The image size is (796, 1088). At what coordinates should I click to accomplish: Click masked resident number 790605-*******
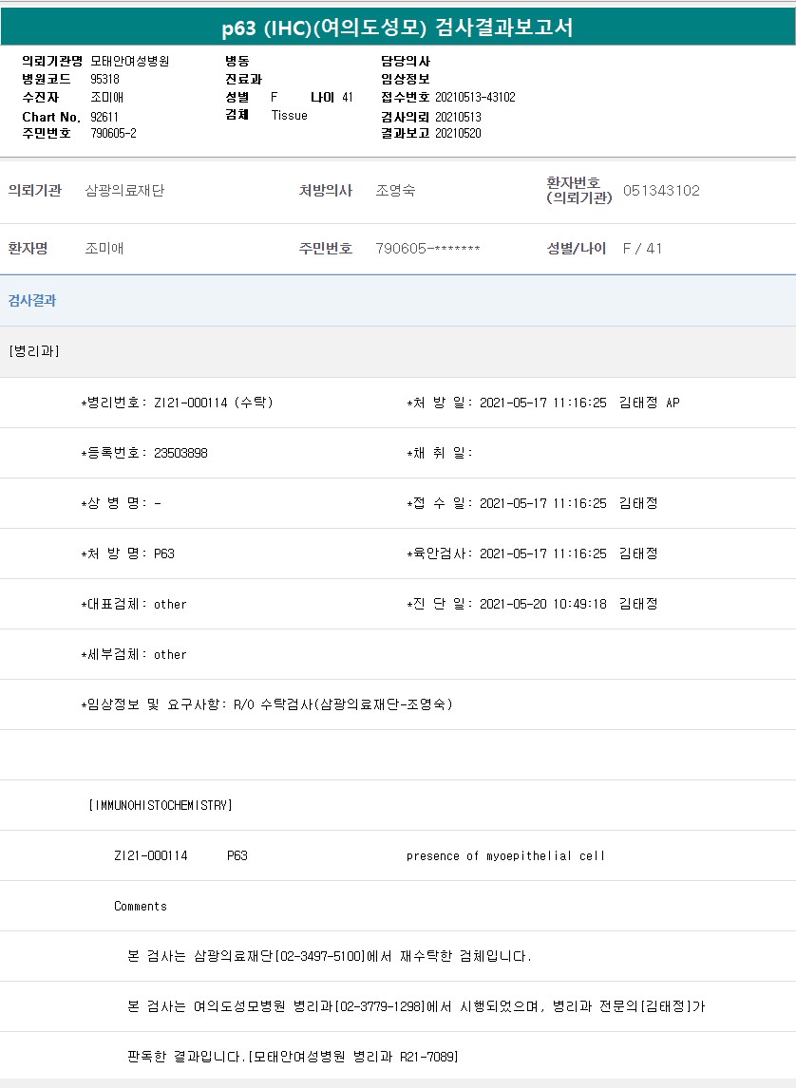click(x=427, y=249)
